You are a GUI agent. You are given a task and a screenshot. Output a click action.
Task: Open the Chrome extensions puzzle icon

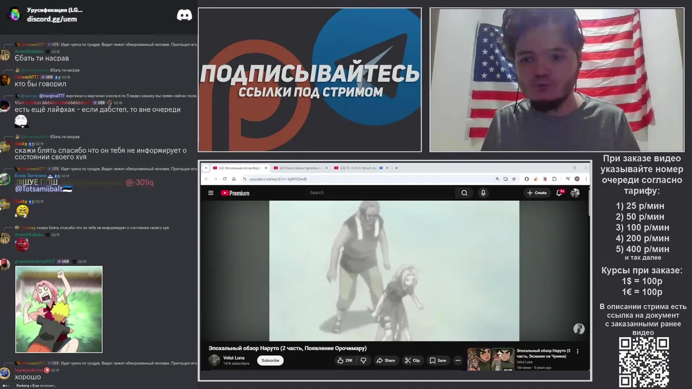coord(555,179)
